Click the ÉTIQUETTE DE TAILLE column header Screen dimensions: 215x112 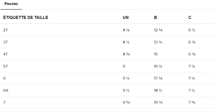26,18
